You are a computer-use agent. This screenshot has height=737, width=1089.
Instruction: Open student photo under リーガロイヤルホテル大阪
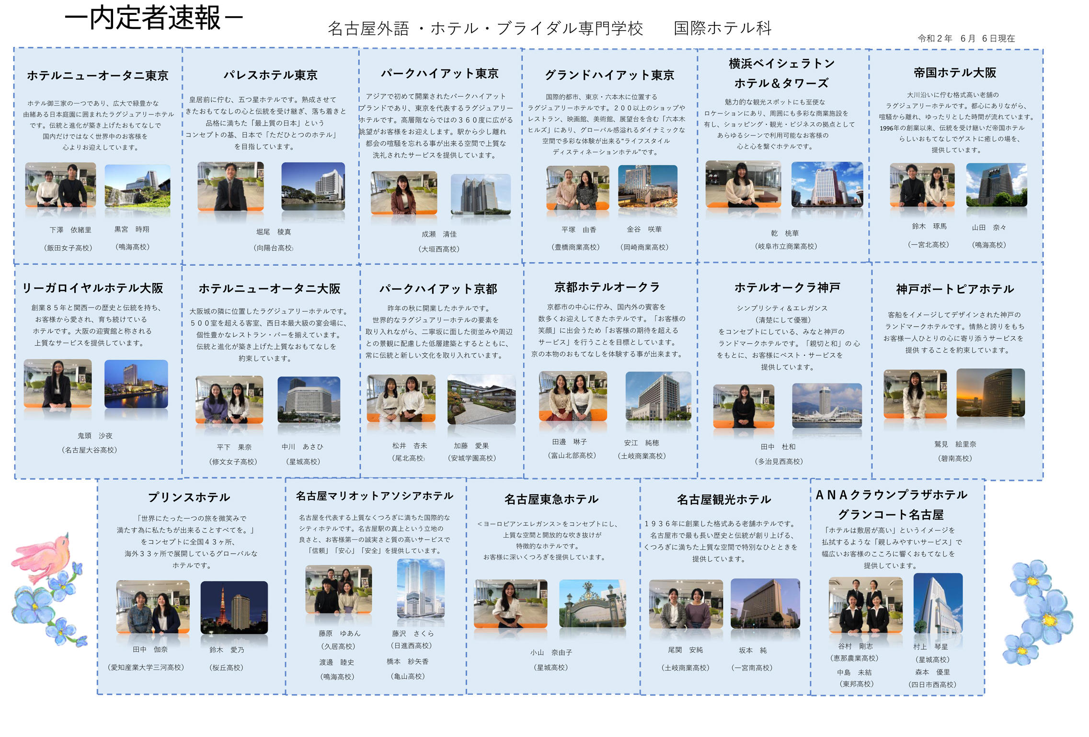57,384
